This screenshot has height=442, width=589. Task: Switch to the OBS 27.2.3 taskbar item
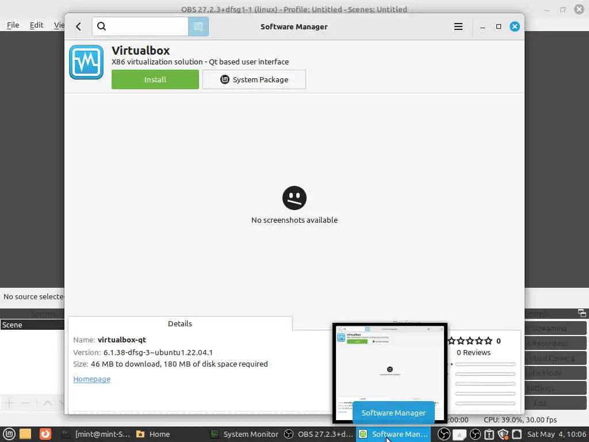(319, 434)
